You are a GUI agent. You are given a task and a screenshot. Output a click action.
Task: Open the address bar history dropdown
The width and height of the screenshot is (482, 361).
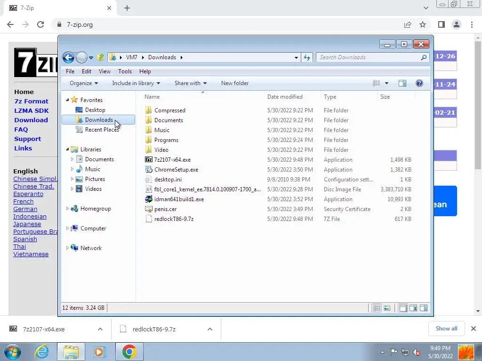coord(296,57)
